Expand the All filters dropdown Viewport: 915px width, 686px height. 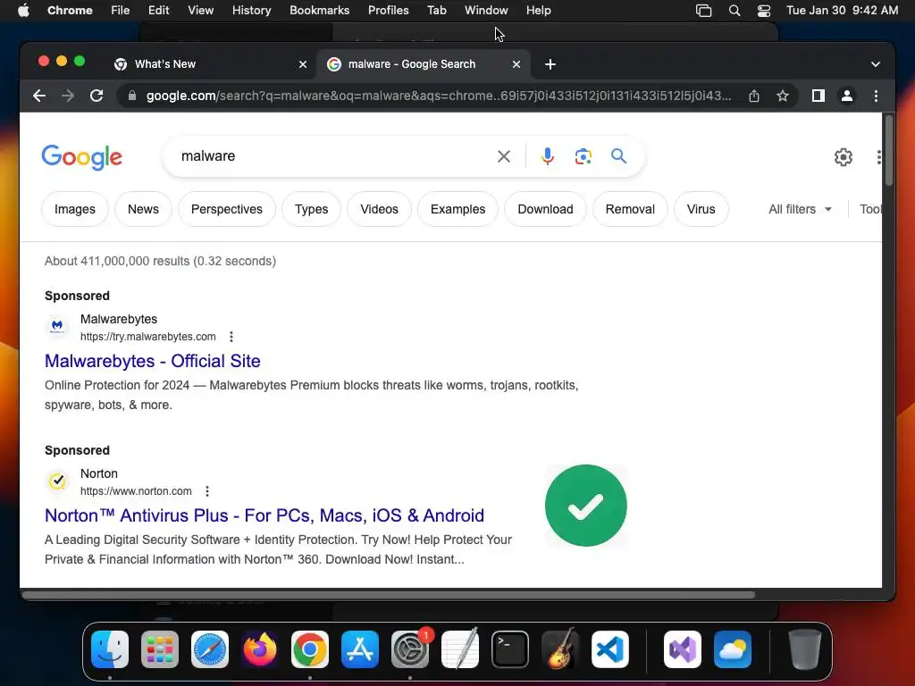(800, 209)
